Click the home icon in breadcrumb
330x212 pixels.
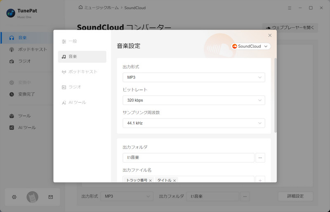click(x=80, y=7)
